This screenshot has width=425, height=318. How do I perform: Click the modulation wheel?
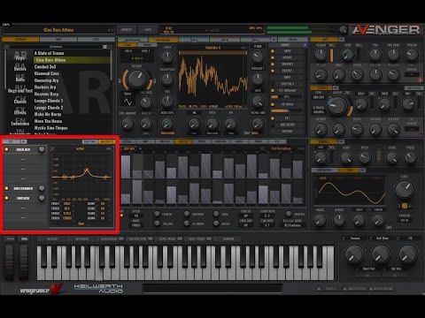pos(24,262)
